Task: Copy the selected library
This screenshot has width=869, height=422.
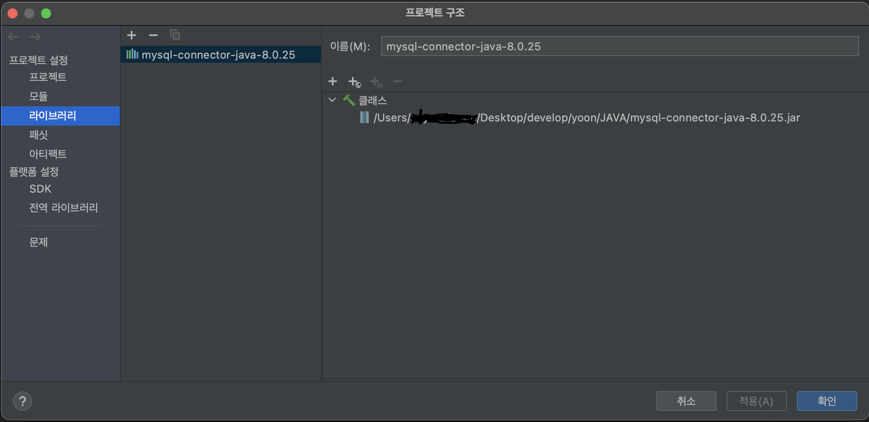Action: point(175,35)
